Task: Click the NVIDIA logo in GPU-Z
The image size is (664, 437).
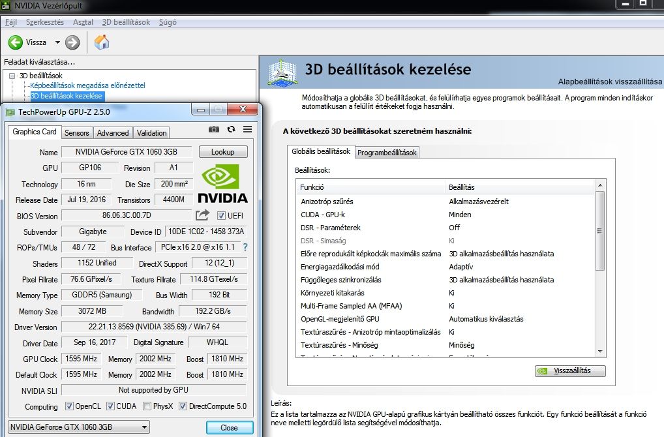Action: (222, 183)
